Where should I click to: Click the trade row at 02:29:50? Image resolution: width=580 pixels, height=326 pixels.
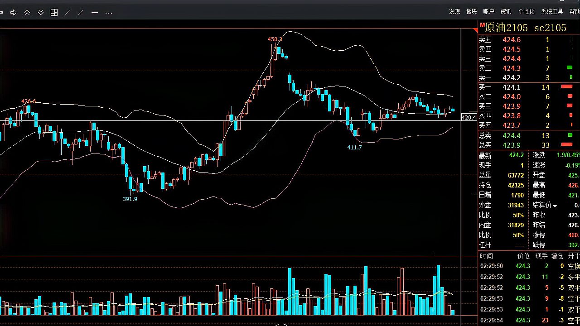pos(529,266)
